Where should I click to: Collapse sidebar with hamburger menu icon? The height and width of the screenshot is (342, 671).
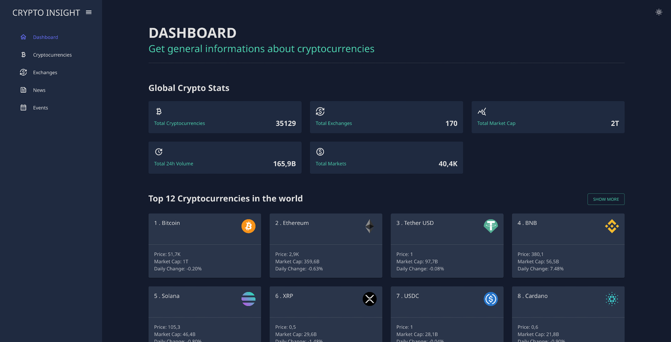point(89,12)
